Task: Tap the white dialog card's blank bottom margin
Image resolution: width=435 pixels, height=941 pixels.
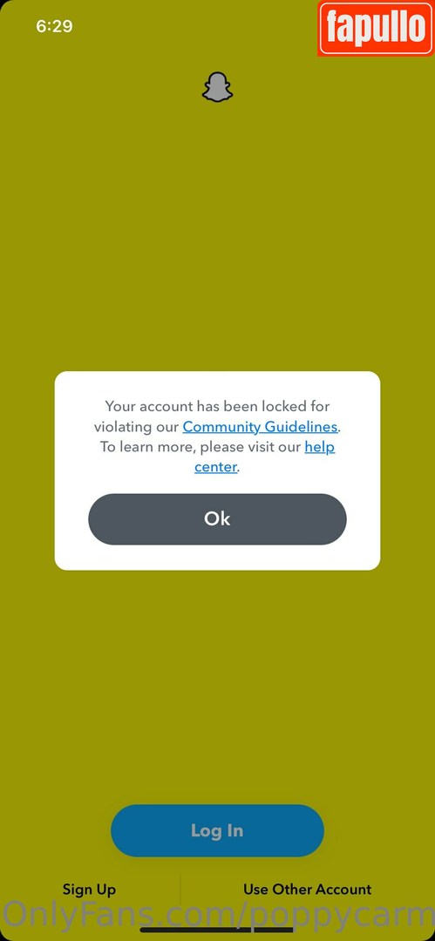Action: (218, 558)
